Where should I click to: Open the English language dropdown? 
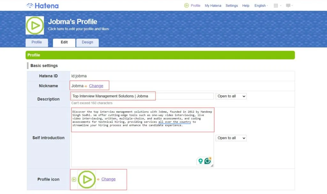261,6
